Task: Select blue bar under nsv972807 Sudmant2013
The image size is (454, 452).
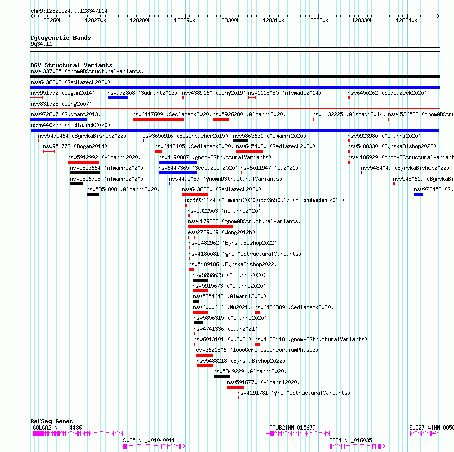Action: [59, 119]
